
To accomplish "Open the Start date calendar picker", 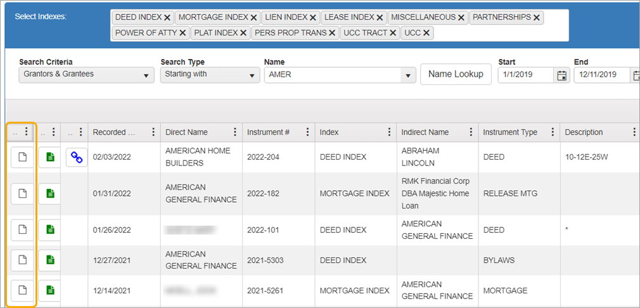I will tap(561, 75).
